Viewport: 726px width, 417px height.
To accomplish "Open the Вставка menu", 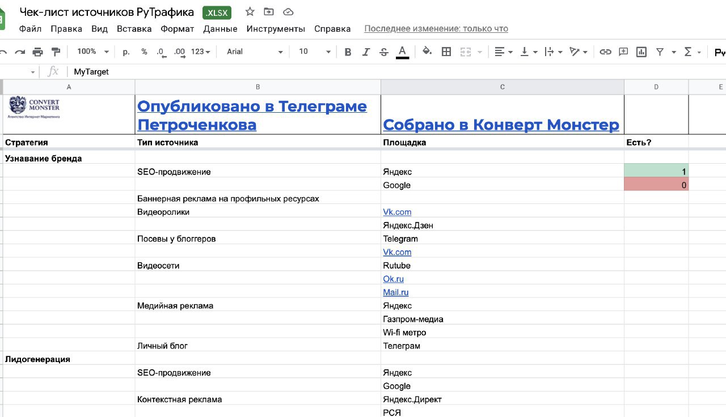I will (134, 29).
